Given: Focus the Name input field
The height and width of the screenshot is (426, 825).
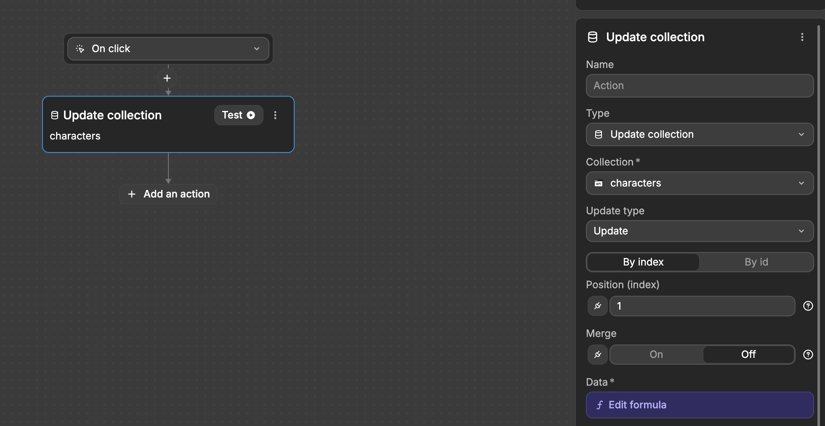Looking at the screenshot, I should coord(699,86).
